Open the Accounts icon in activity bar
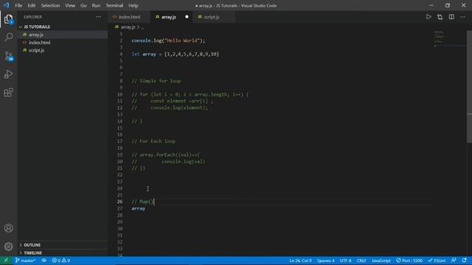472x265 pixels. [x=8, y=228]
